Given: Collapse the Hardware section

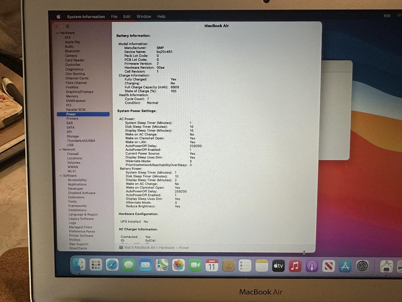Looking at the screenshot, I should pyautogui.click(x=58, y=33).
